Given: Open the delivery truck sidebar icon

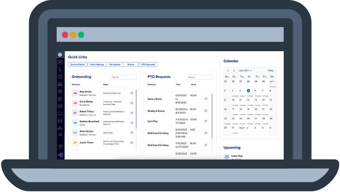Looking at the screenshot, I should coord(60,135).
